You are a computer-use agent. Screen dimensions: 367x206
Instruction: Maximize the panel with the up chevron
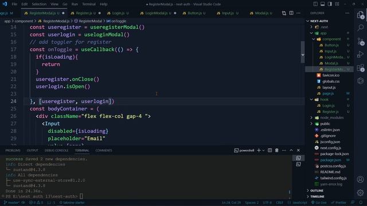tap(291, 150)
